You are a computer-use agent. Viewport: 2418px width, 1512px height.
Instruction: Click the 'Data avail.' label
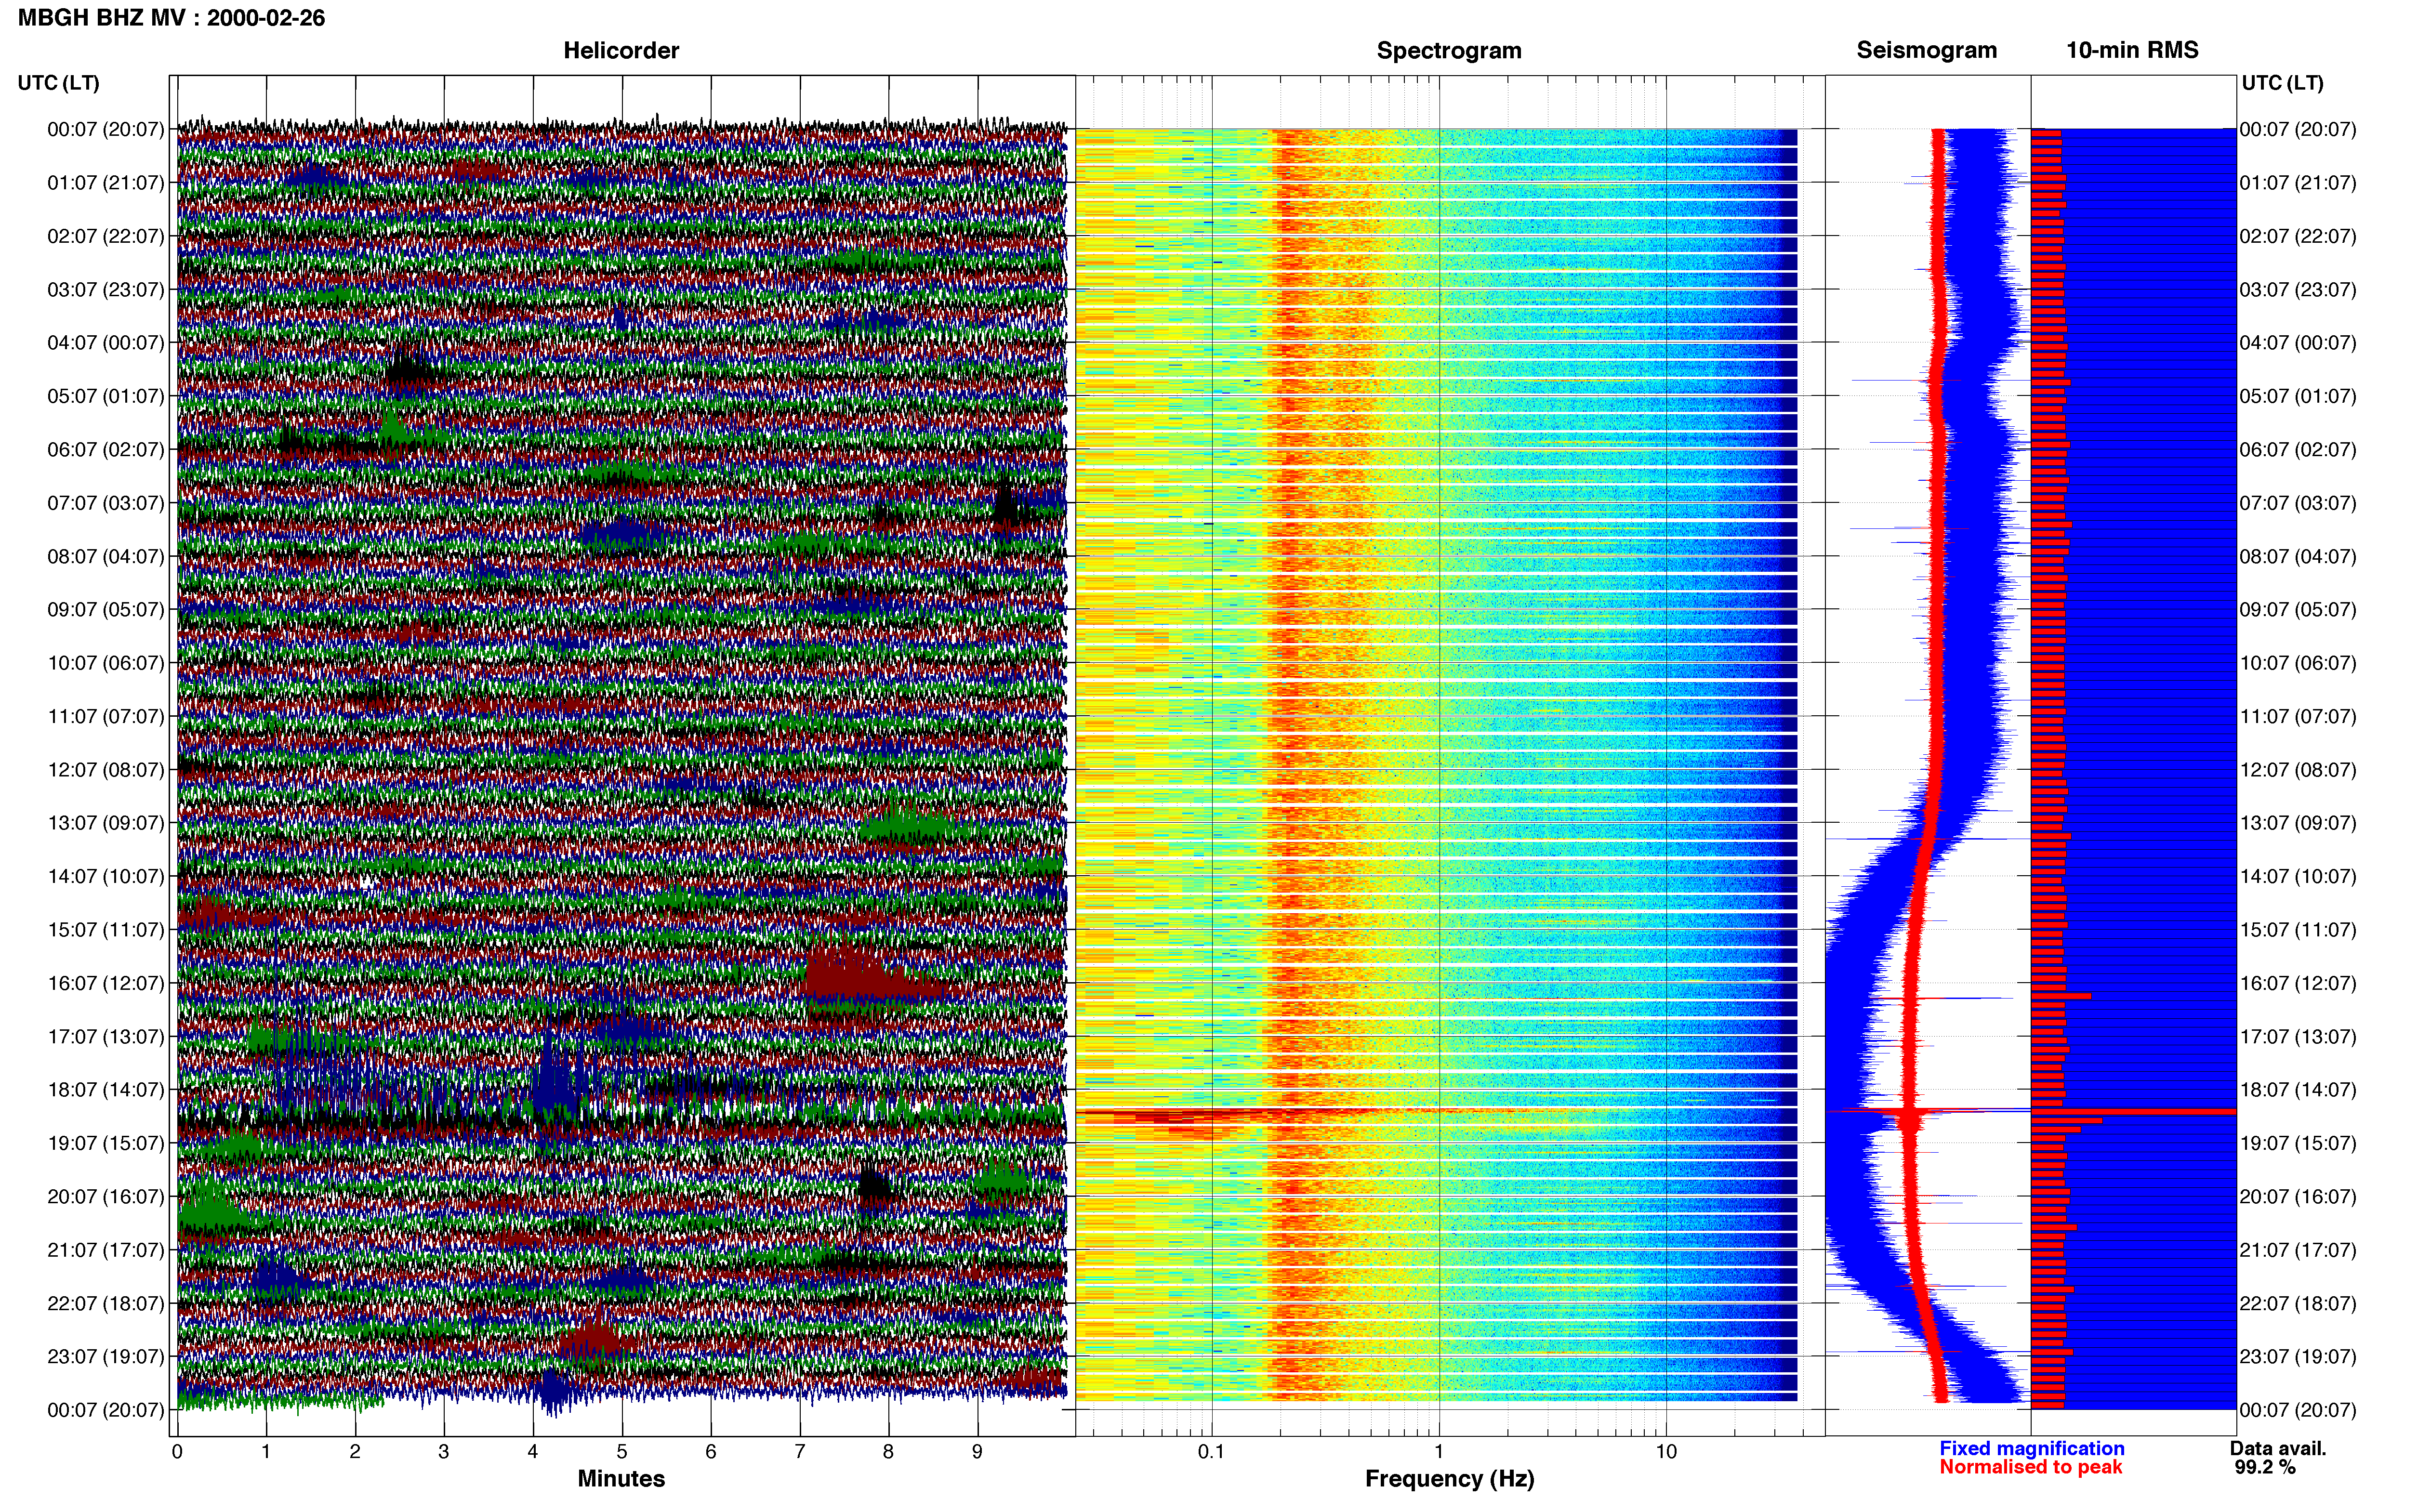point(2278,1448)
